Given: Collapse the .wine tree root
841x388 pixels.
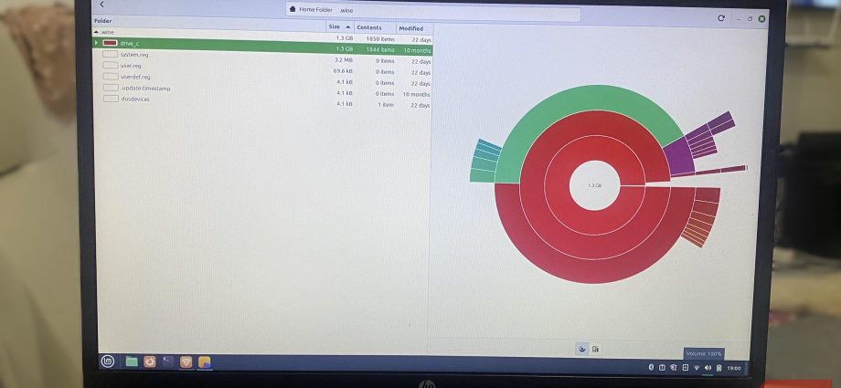Looking at the screenshot, I should pos(95,32).
